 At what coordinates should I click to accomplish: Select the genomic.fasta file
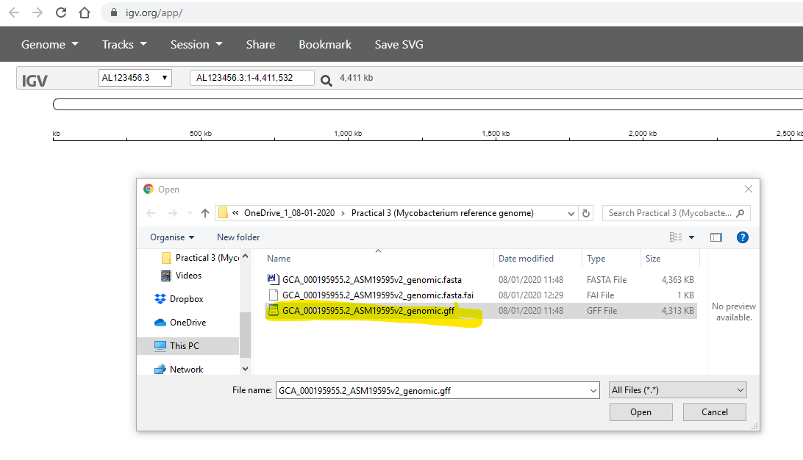pyautogui.click(x=371, y=280)
